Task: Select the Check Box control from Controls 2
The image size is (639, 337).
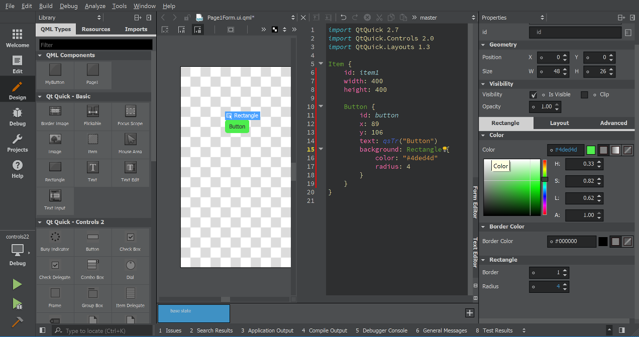Action: coord(130,242)
